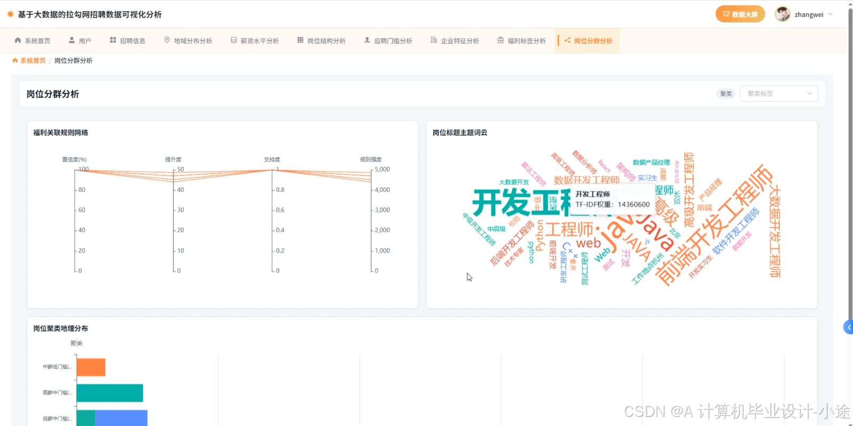Click the building icon of 企业特征分析

[x=434, y=40]
